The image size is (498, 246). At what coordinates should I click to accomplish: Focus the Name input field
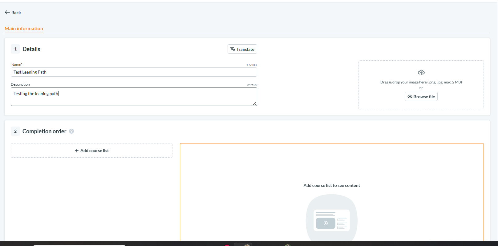tap(134, 72)
